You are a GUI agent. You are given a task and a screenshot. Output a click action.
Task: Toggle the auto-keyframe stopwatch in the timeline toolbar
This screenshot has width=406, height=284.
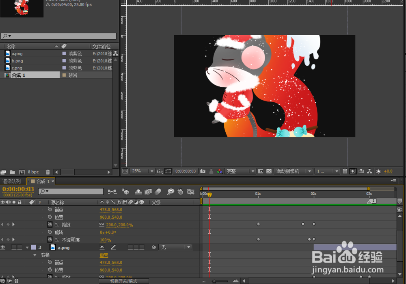[x=181, y=191]
